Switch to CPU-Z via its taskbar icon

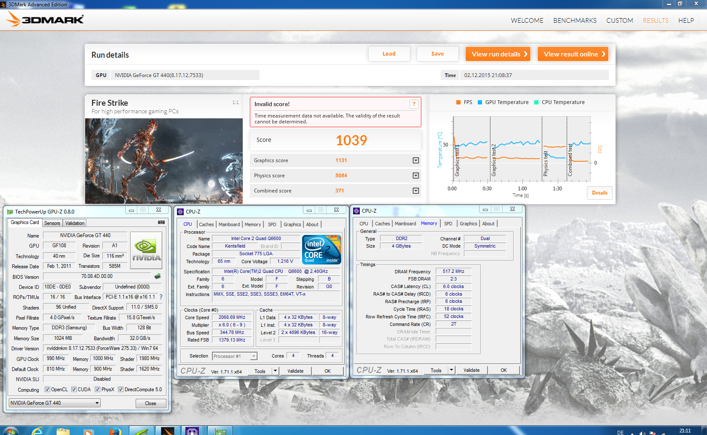192,431
